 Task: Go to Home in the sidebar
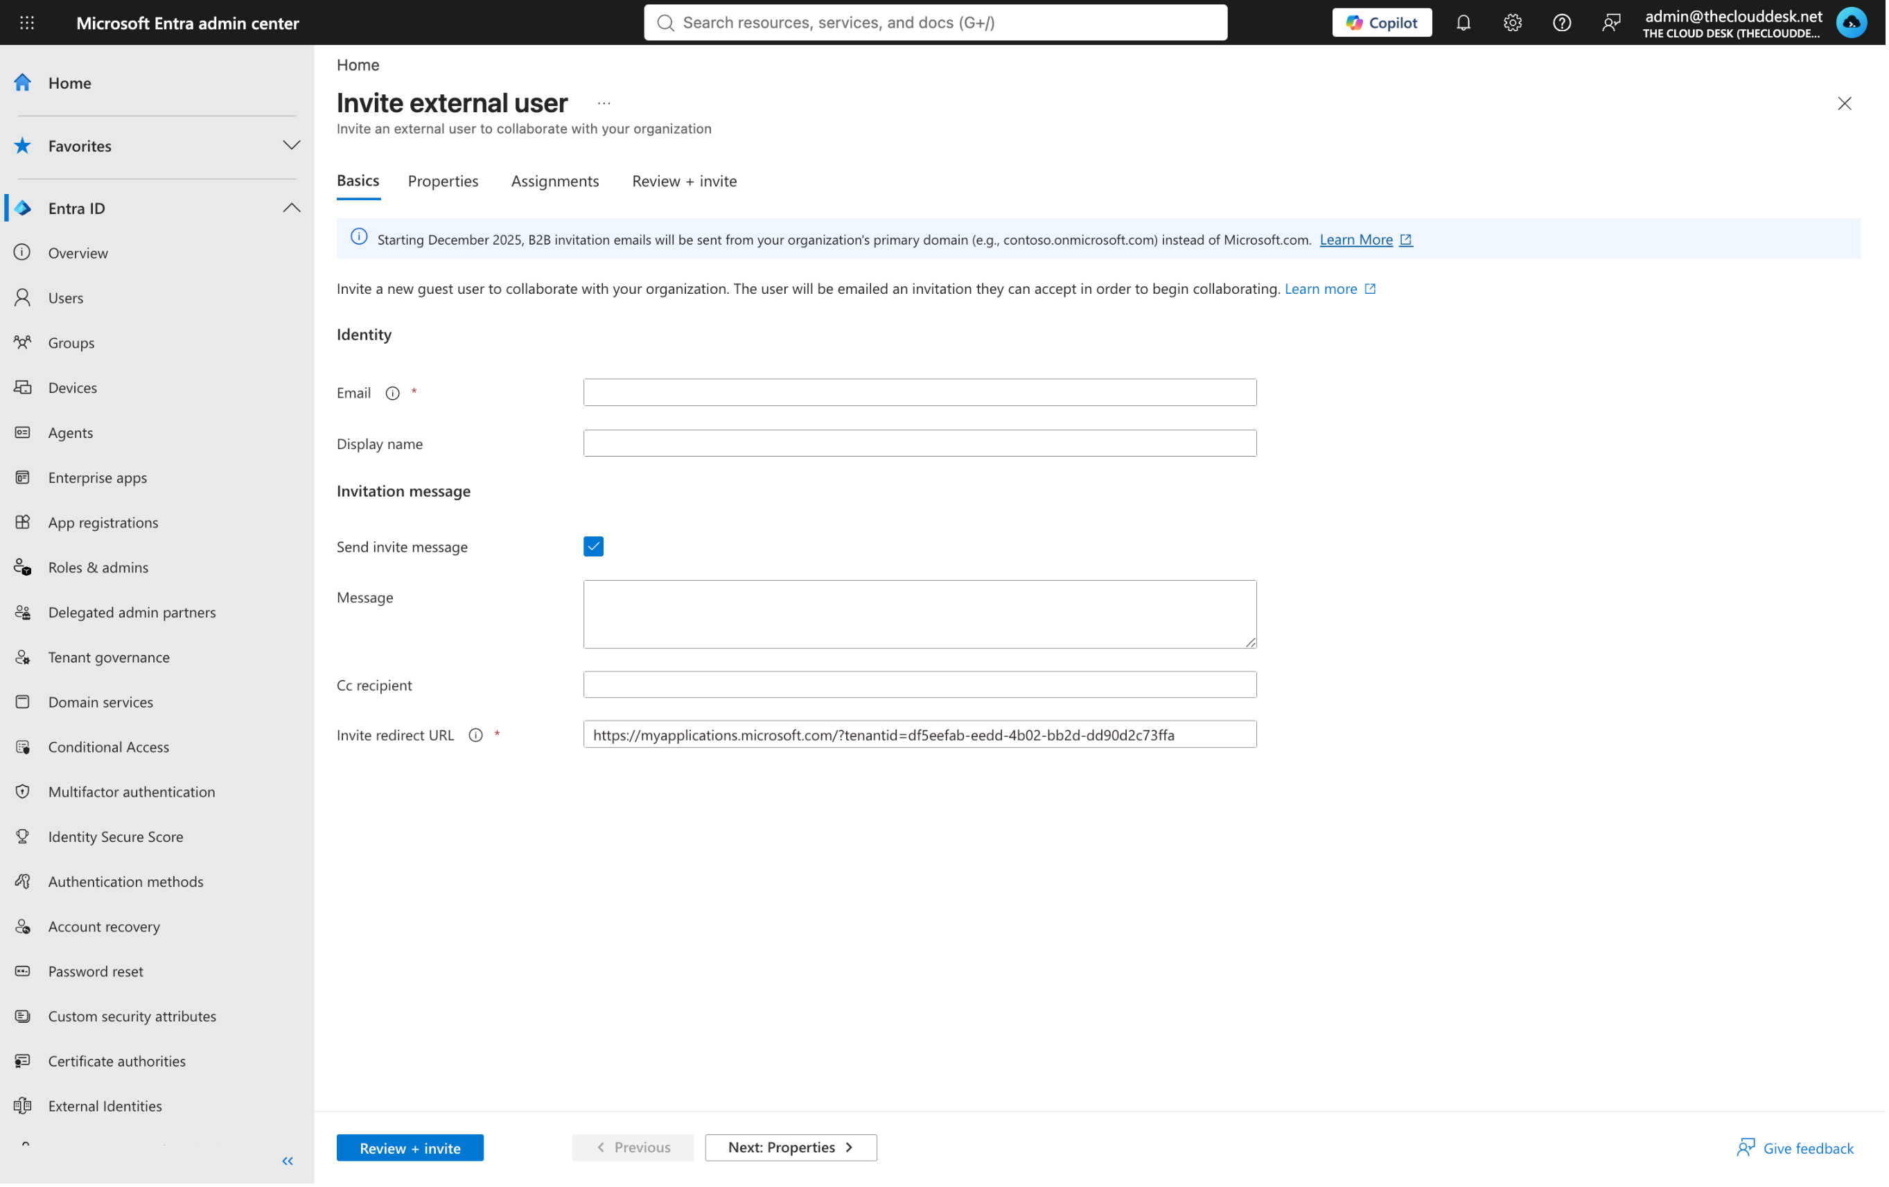click(x=69, y=82)
